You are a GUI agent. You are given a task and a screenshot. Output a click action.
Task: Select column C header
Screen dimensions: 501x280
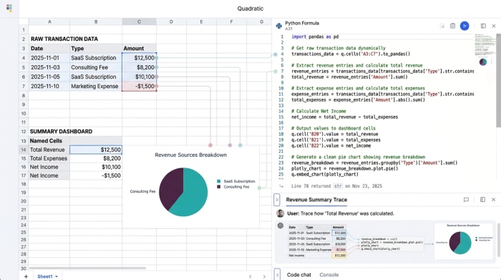tap(139, 21)
